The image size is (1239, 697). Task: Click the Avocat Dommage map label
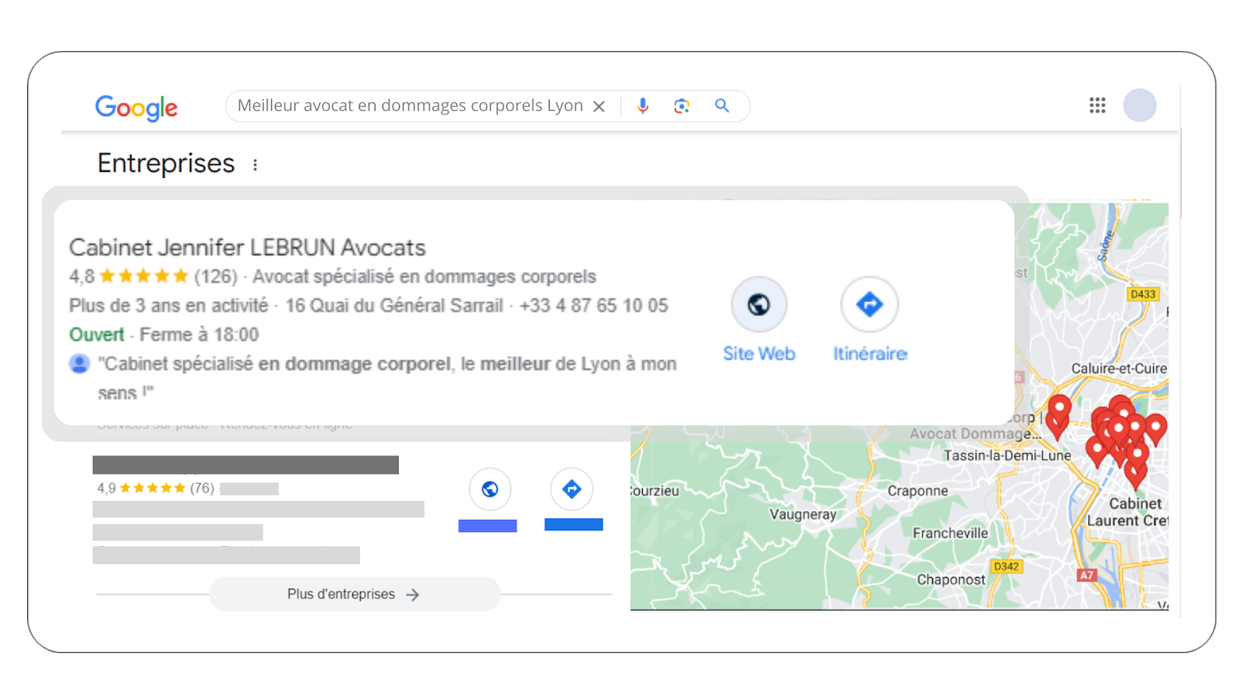(x=975, y=434)
